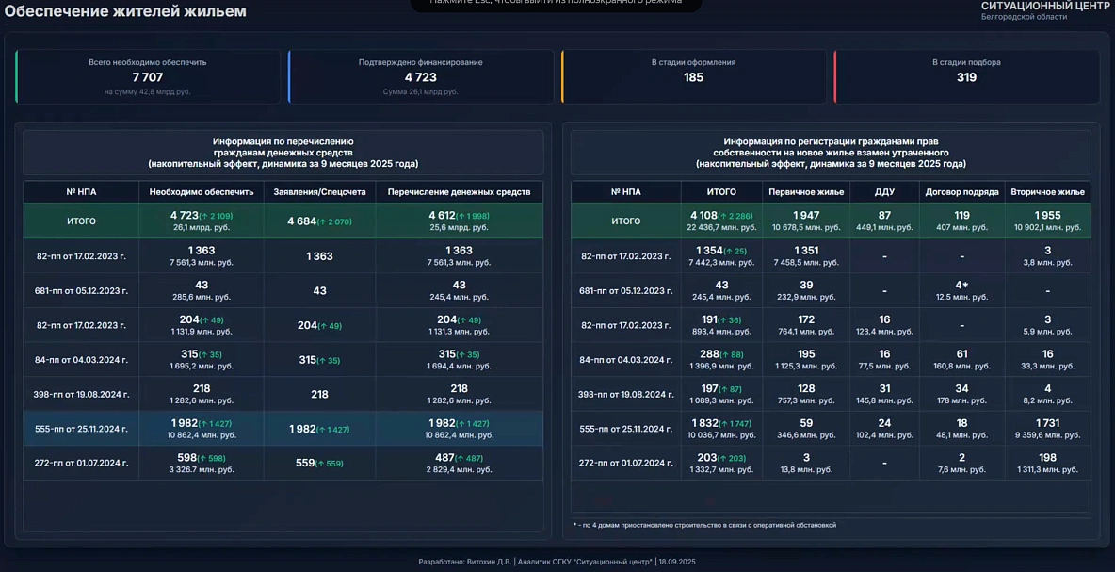This screenshot has height=572, width=1115.
Task: Click the 'Первичное жилье' column header
Action: click(x=806, y=192)
